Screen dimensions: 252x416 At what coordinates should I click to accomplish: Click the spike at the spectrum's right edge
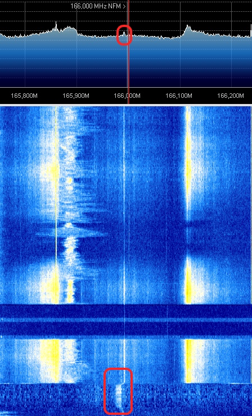[251, 30]
